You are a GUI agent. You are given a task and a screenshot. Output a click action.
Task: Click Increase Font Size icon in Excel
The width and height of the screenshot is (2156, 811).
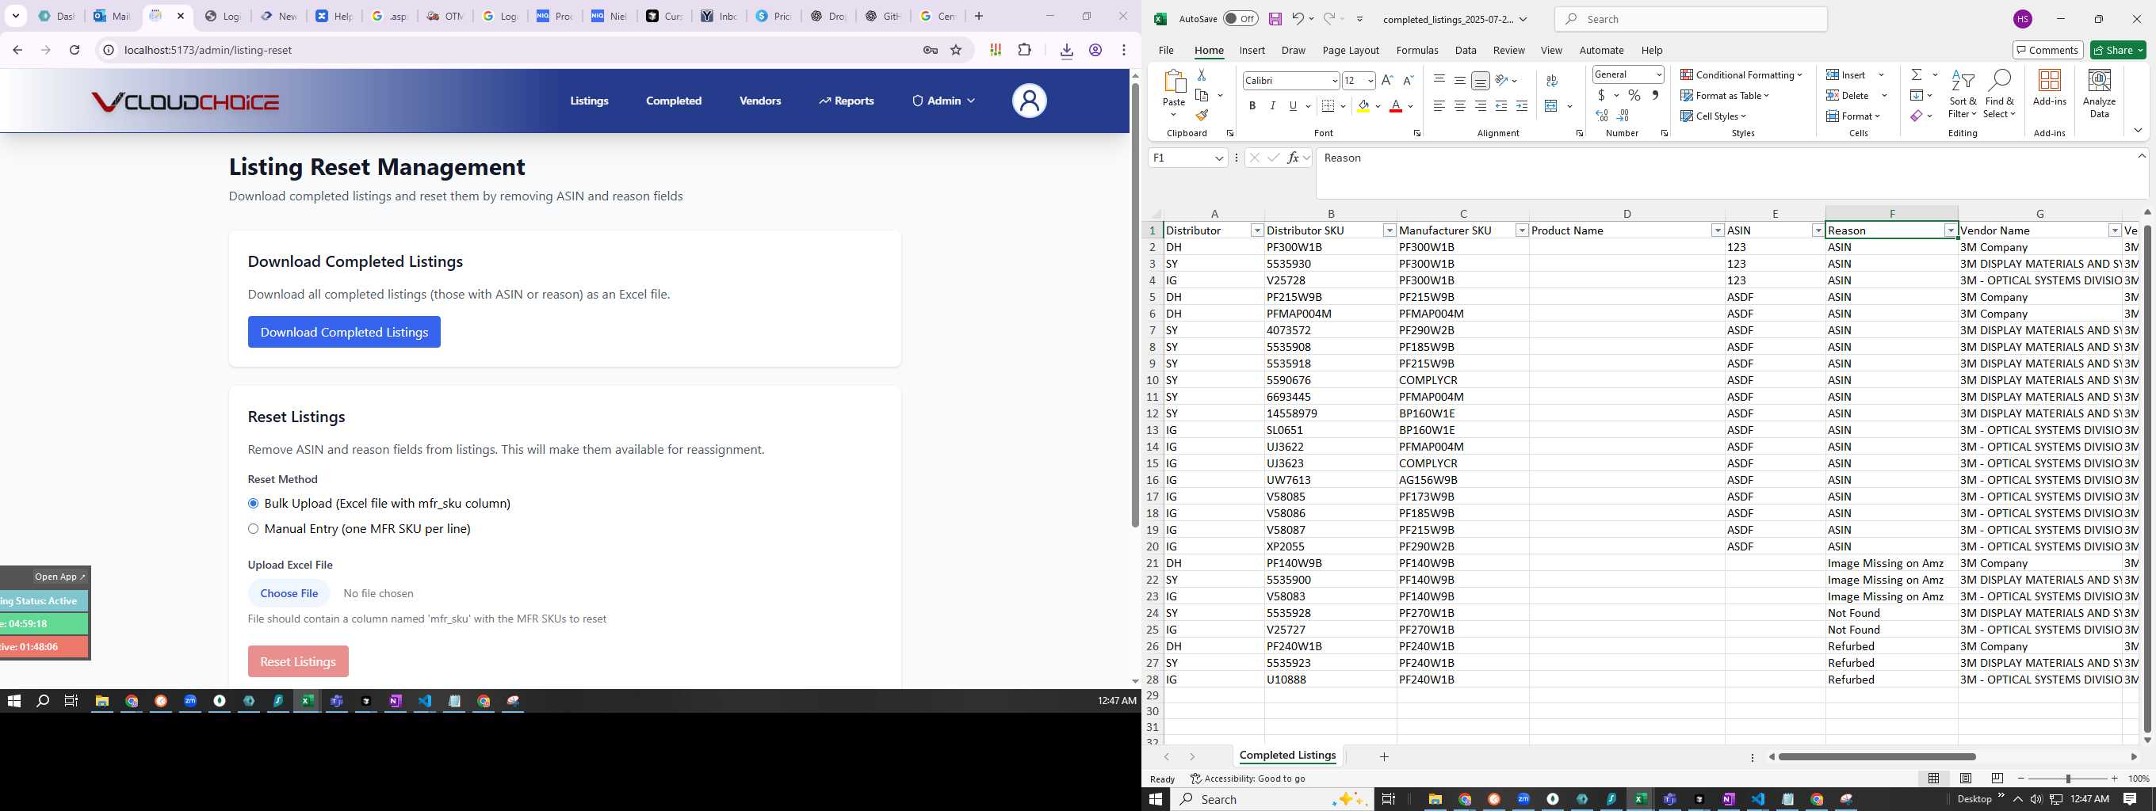pyautogui.click(x=1387, y=80)
